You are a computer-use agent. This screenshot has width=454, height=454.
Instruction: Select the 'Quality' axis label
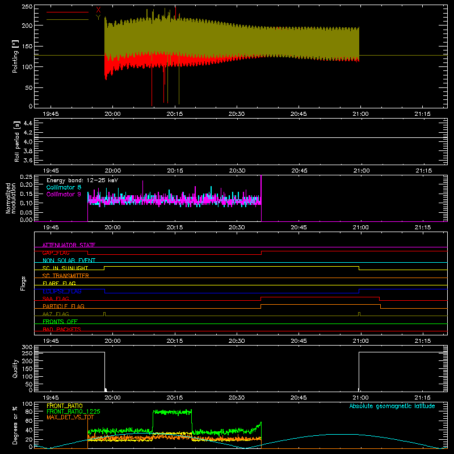coord(15,368)
